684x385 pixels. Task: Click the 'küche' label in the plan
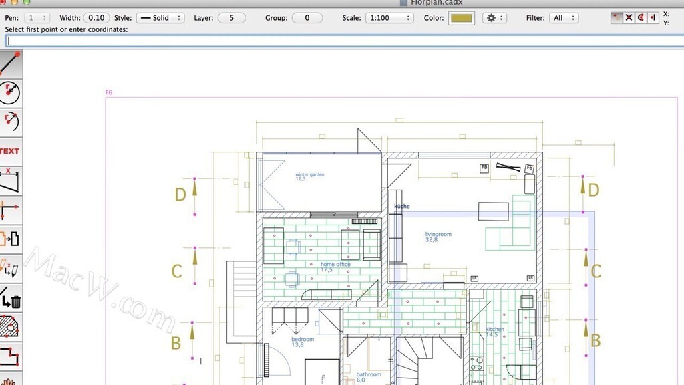[402, 206]
